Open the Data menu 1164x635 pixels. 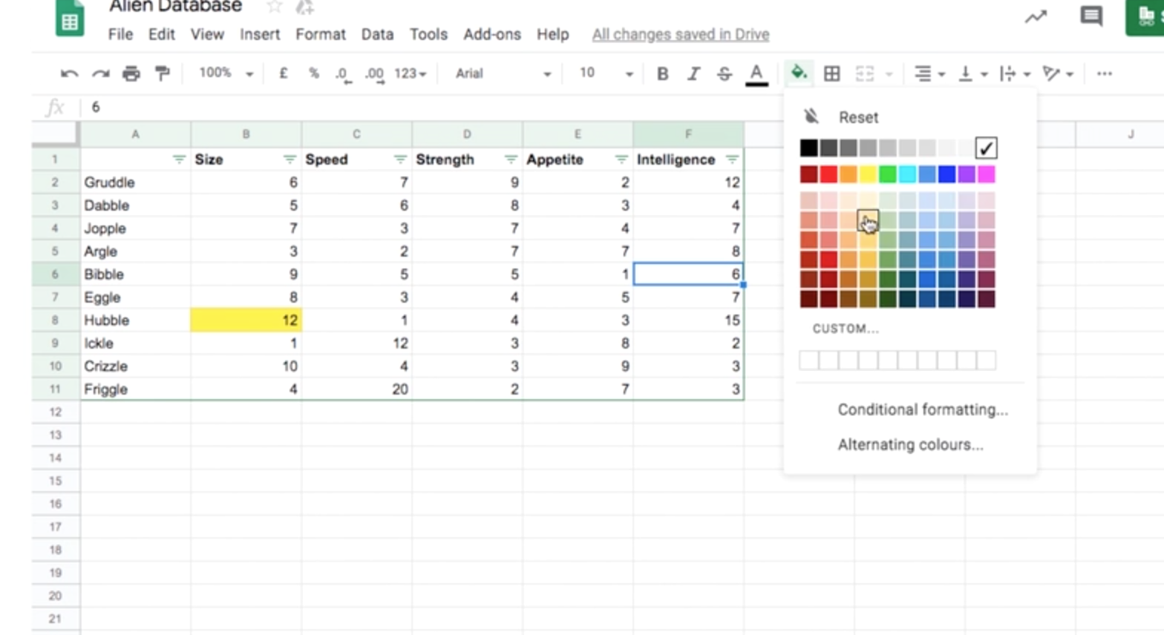coord(377,34)
